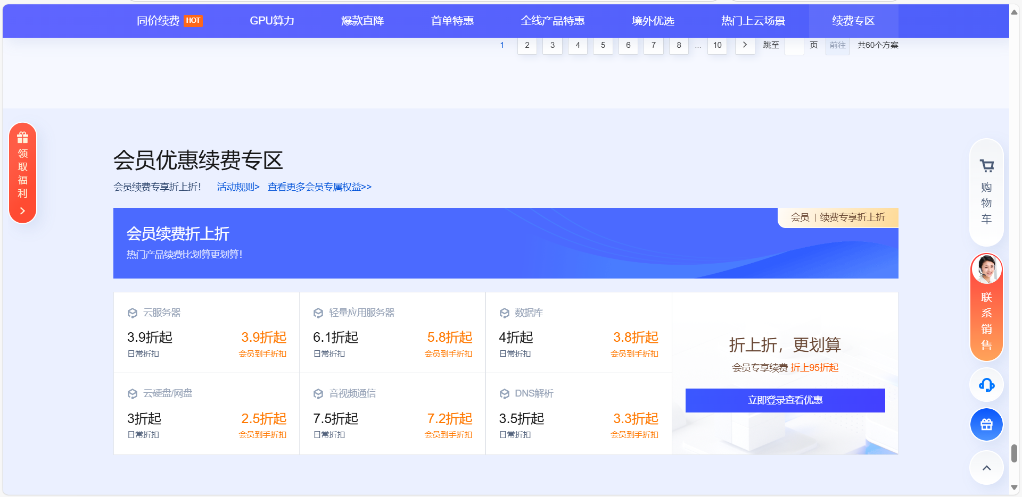1022x497 pixels.
Task: Open online customer service headset icon
Action: (986, 384)
